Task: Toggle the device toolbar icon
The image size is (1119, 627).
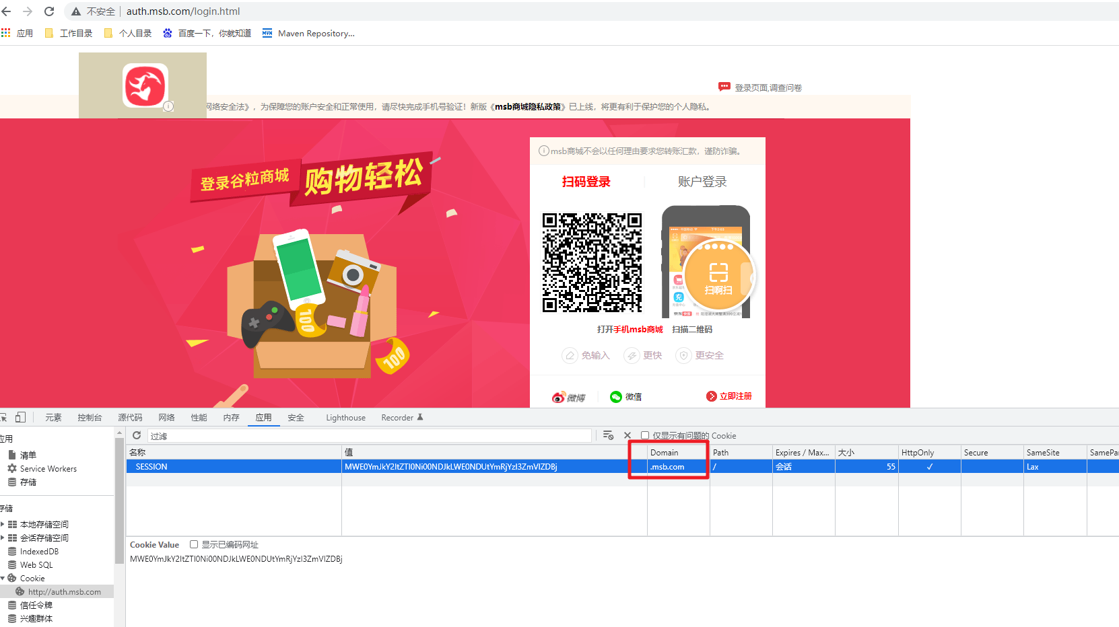Action: pos(21,417)
